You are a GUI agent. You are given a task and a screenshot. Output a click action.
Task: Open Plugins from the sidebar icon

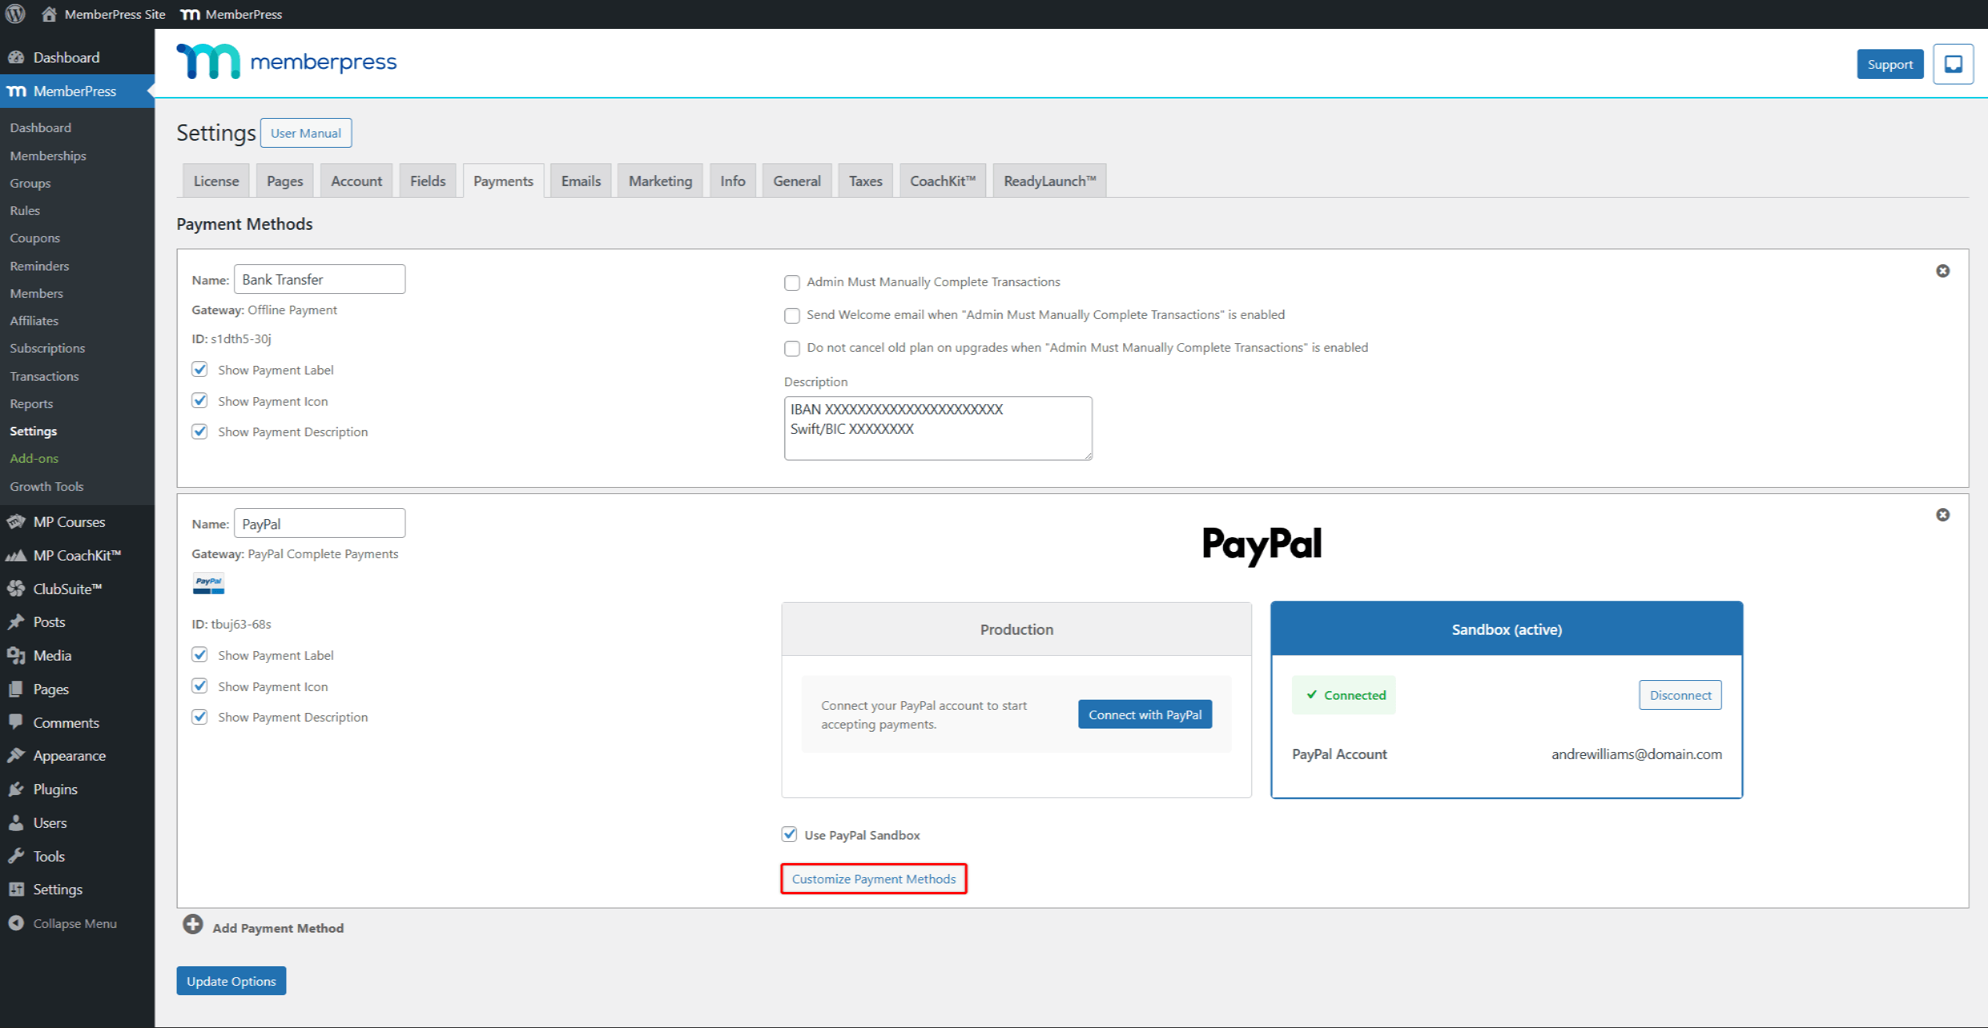[17, 789]
